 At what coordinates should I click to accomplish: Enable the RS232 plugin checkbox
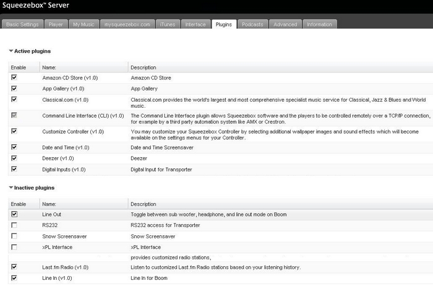point(14,225)
